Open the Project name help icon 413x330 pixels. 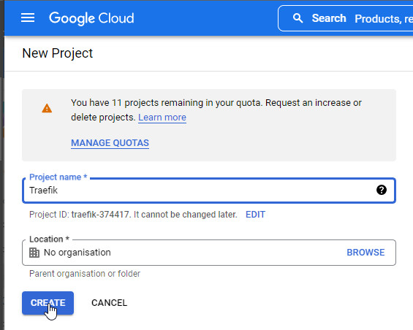pos(382,190)
